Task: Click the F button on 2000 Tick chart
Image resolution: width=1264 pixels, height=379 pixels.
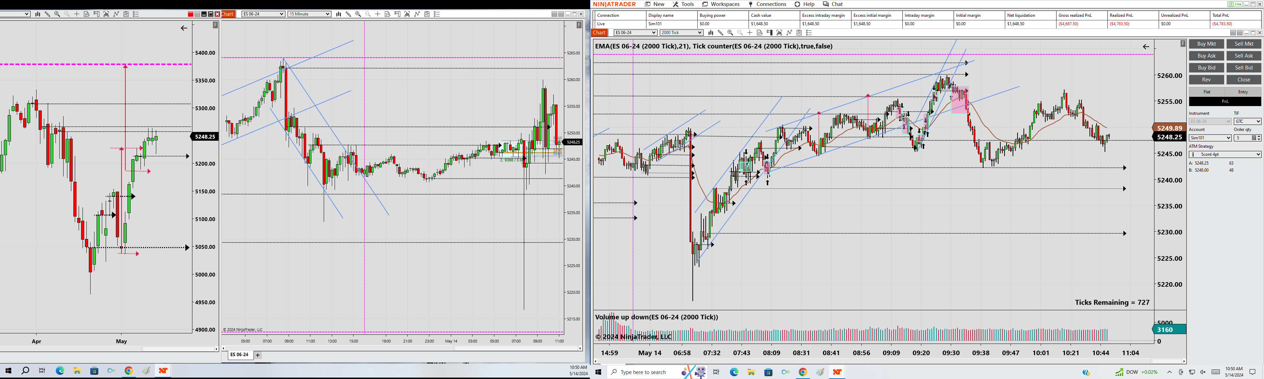Action: tap(1183, 44)
